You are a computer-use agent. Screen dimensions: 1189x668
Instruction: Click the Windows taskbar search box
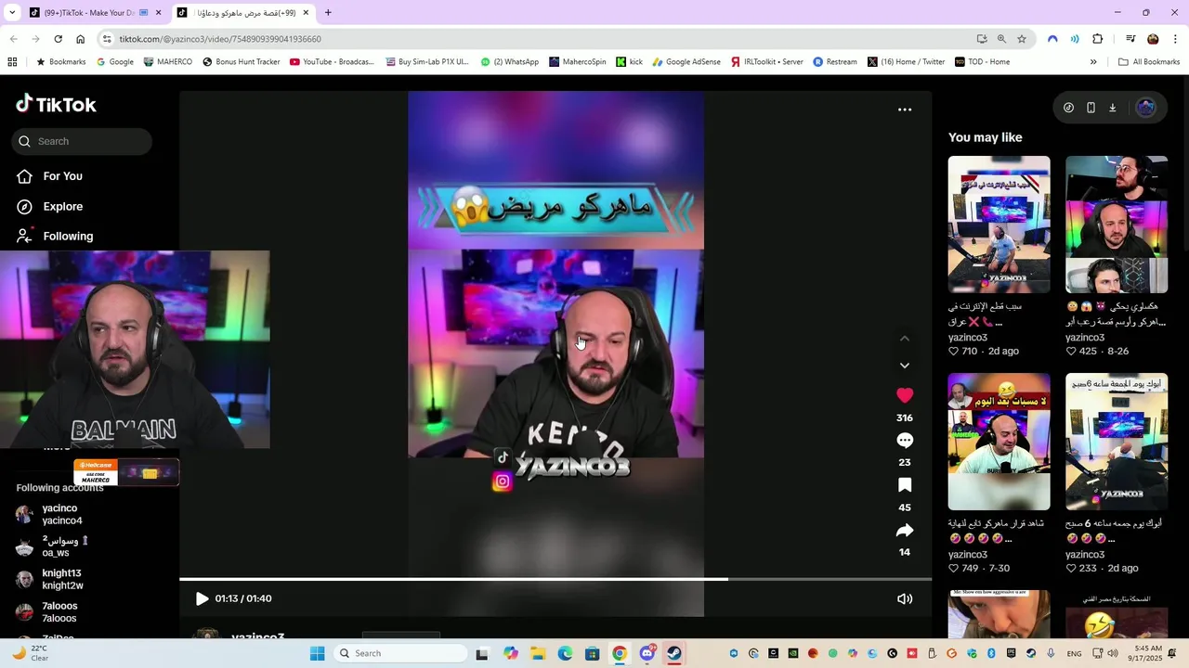point(400,653)
